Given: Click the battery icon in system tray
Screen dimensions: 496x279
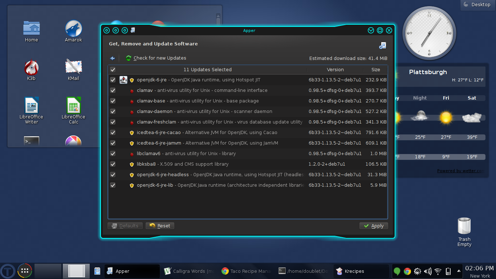Looking at the screenshot, I should pos(448,271).
